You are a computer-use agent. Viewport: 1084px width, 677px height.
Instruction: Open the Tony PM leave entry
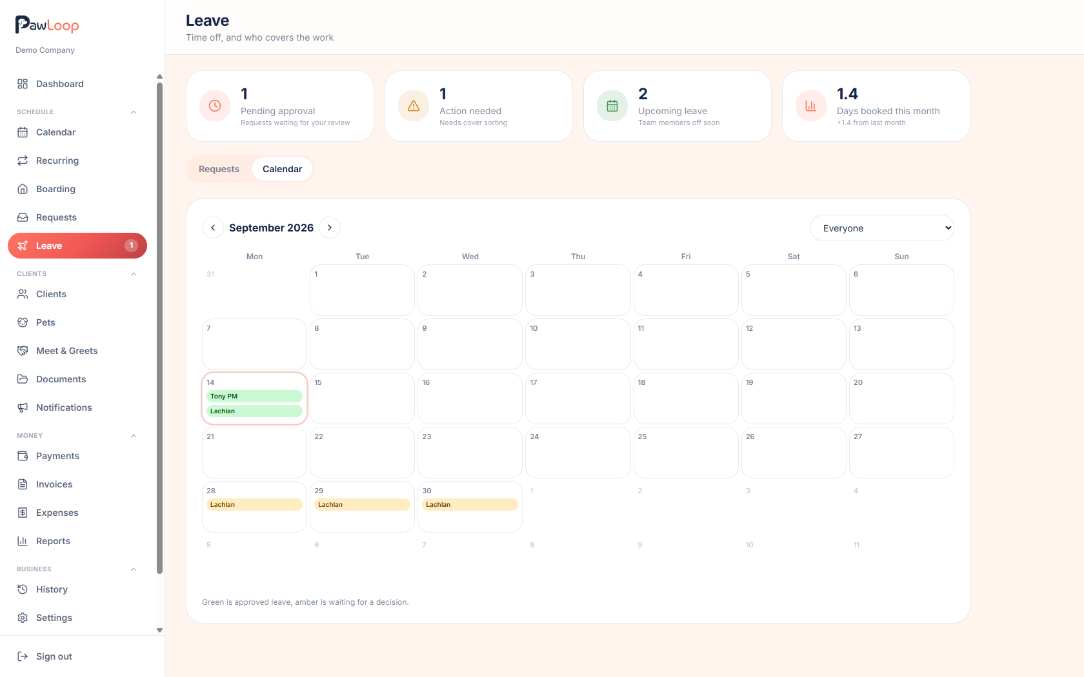[254, 397]
